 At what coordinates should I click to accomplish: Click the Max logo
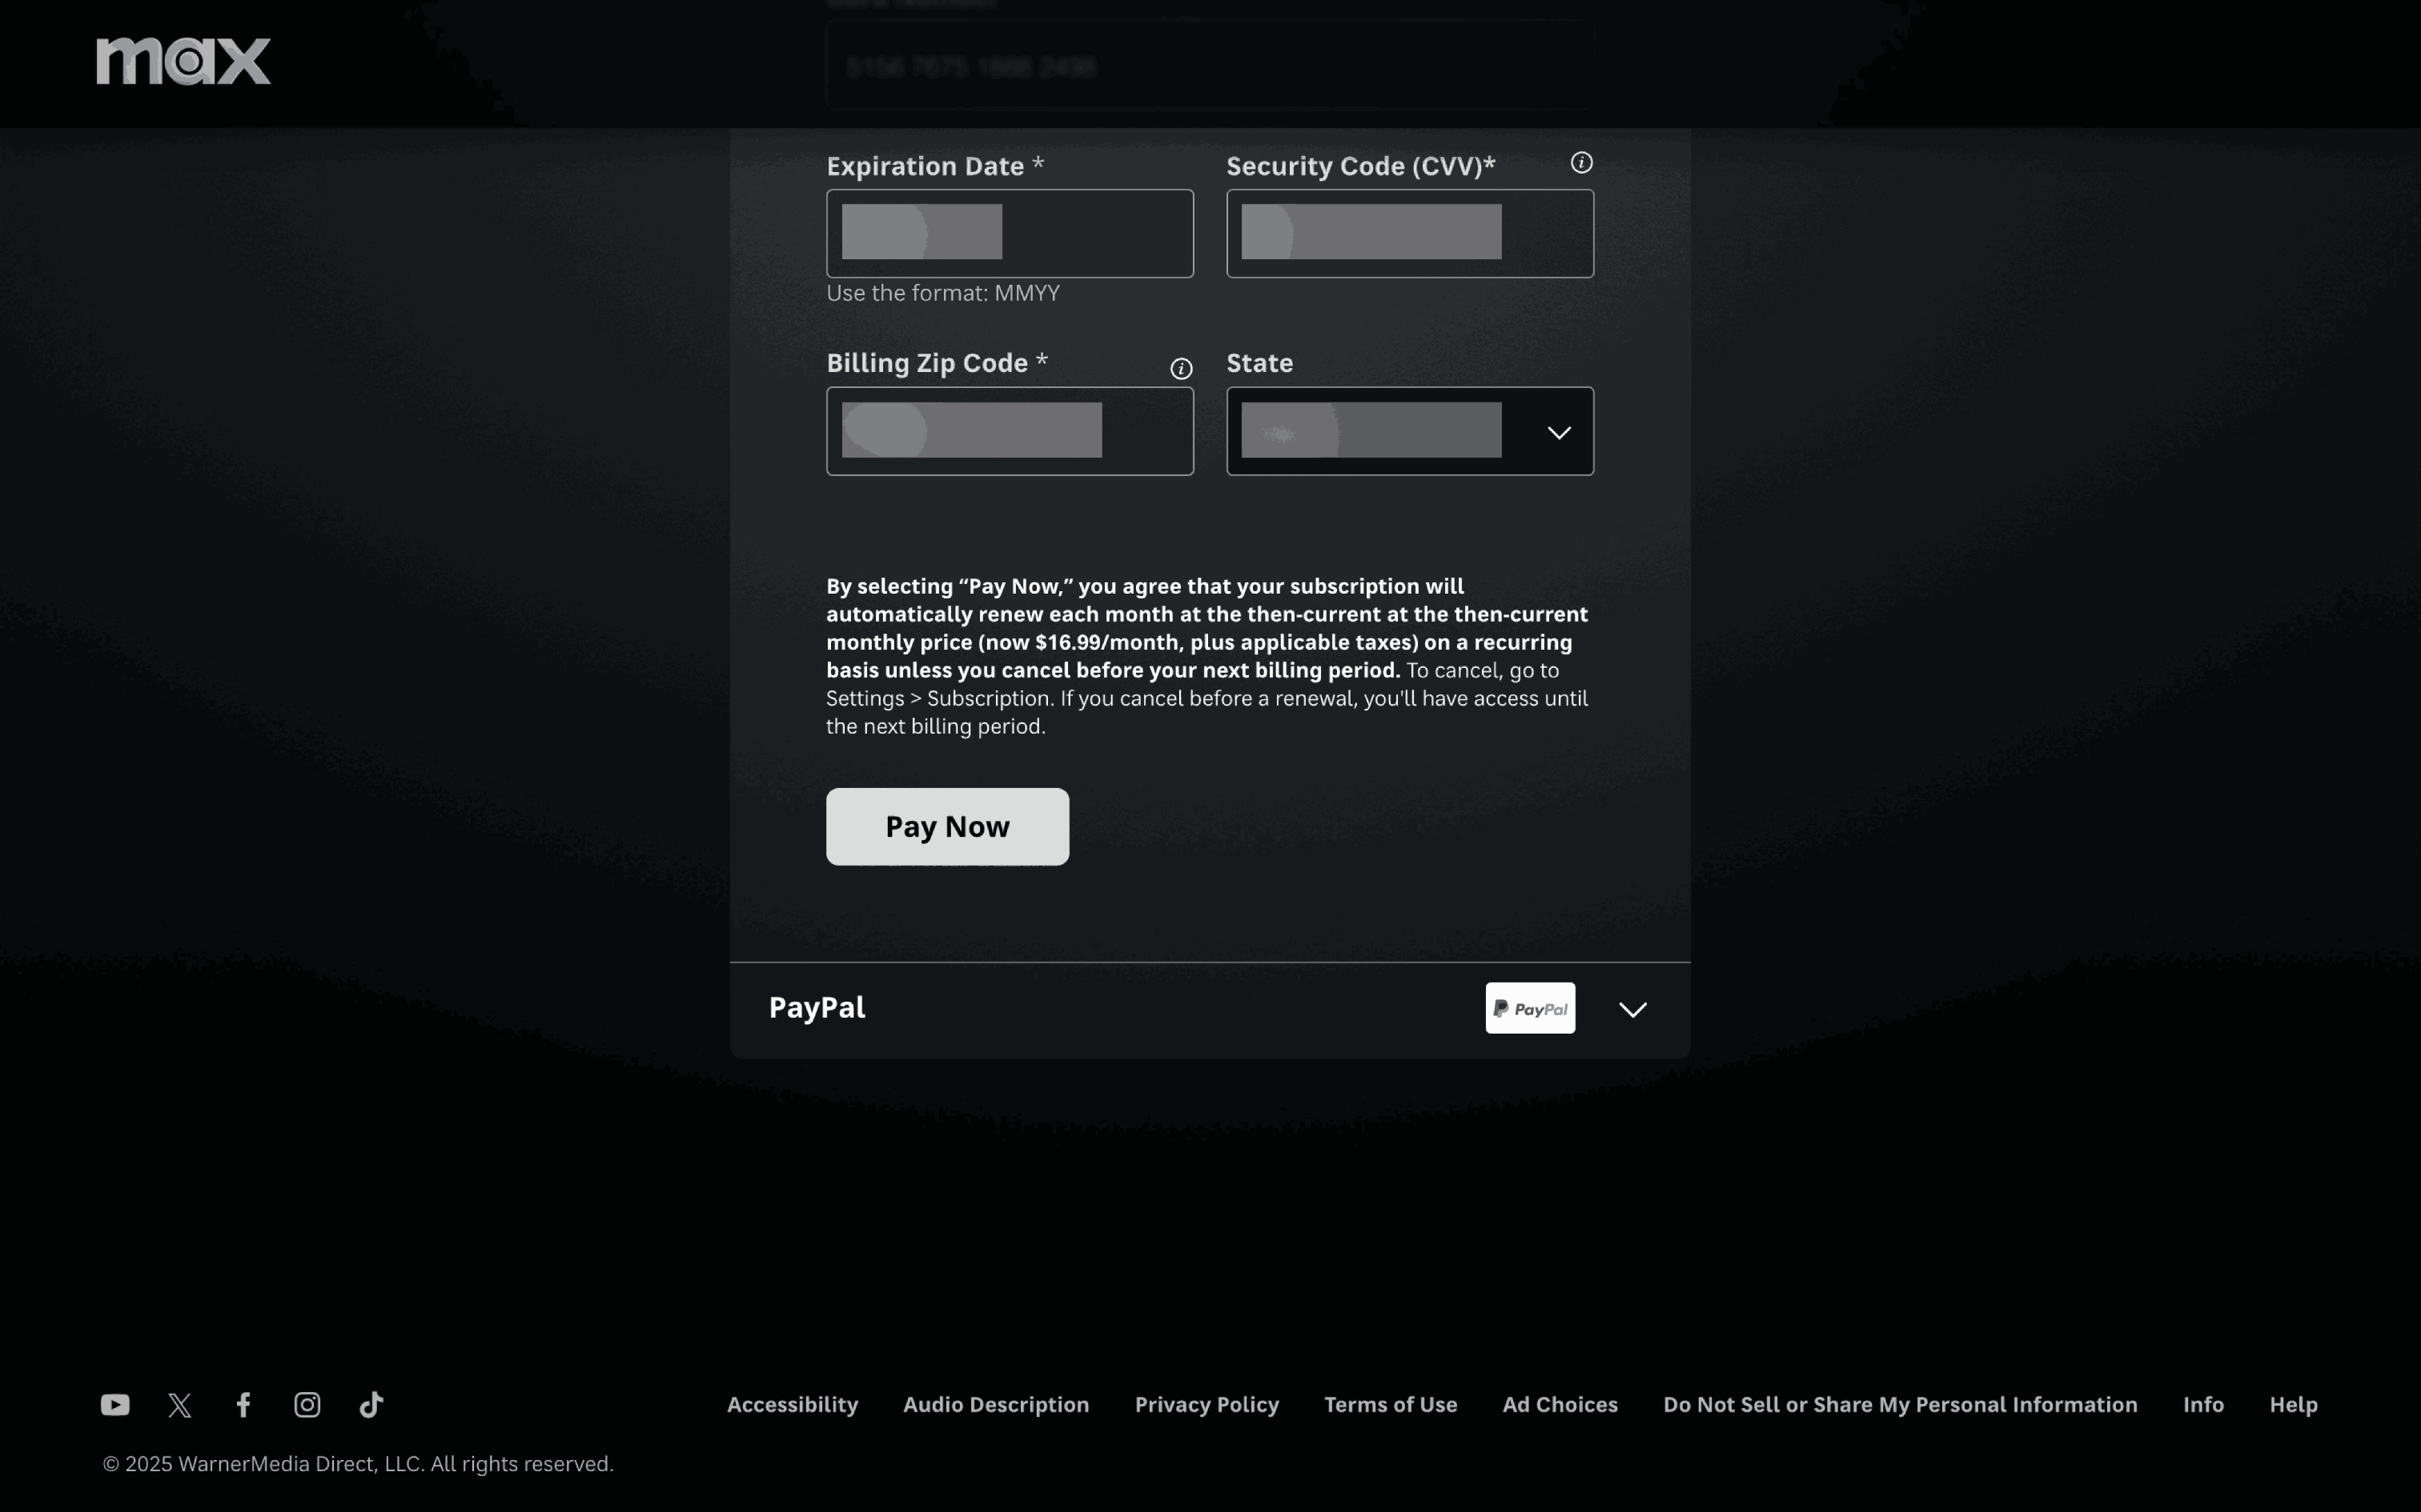click(183, 61)
